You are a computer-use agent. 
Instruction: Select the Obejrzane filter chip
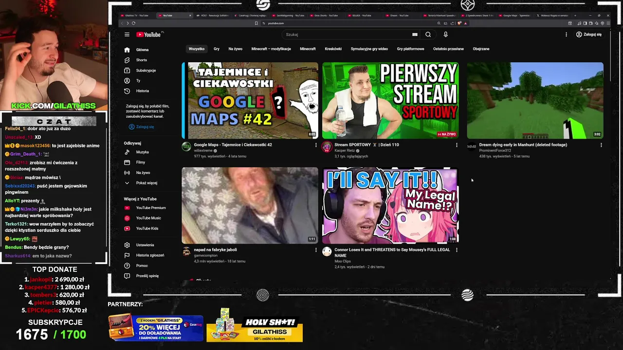click(481, 49)
